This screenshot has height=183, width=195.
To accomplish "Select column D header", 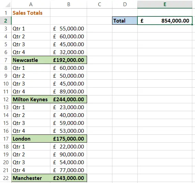I will 125,4.
